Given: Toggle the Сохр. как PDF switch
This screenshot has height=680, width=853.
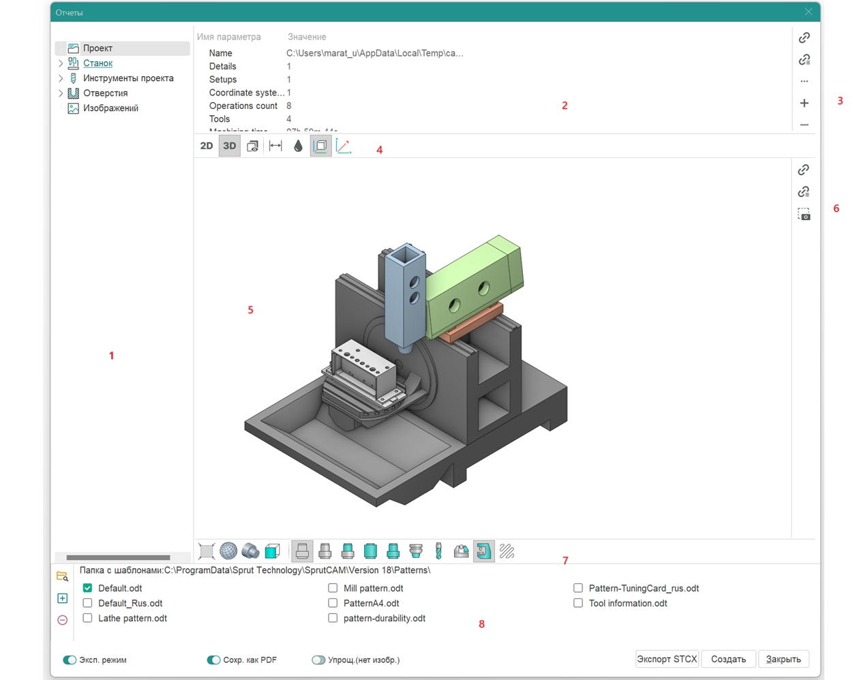Looking at the screenshot, I should click(x=213, y=660).
